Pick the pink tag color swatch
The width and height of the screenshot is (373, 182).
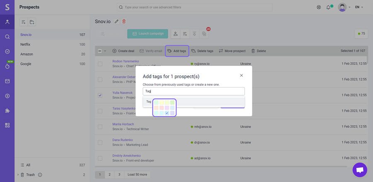point(162,108)
